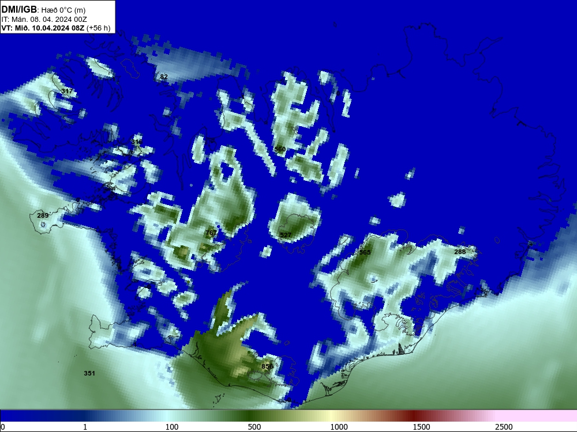
Task: Click the map value 82
Action: click(x=164, y=77)
